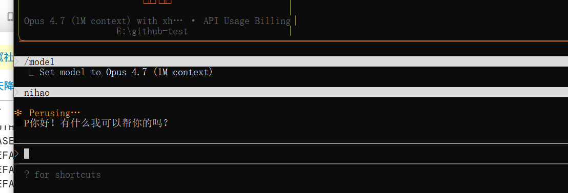Click the prompt chevron before nihao
Screen dimensions: 568x193
click(17, 93)
